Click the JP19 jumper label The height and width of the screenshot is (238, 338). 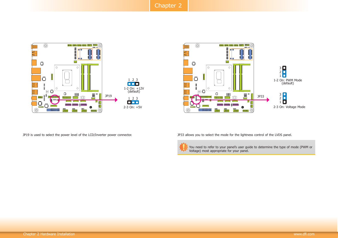click(108, 96)
